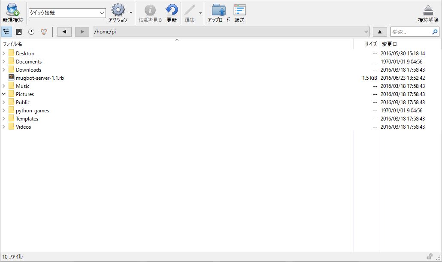The height and width of the screenshot is (262, 442).
Task: Select the Downloads folder icon
Action: click(x=11, y=69)
